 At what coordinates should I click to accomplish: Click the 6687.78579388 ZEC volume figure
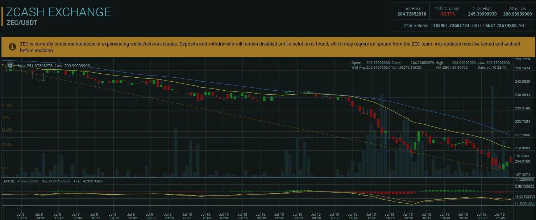(506, 26)
